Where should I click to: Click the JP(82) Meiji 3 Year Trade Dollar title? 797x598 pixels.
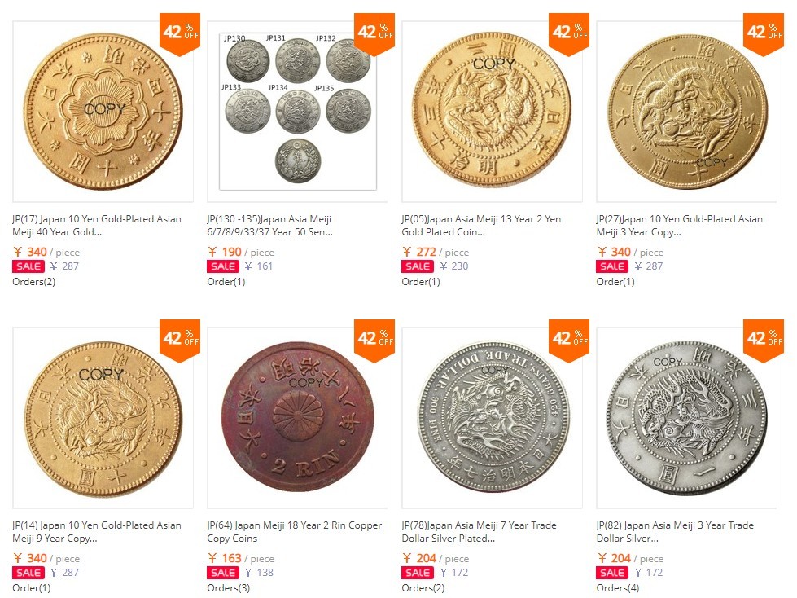click(x=674, y=532)
